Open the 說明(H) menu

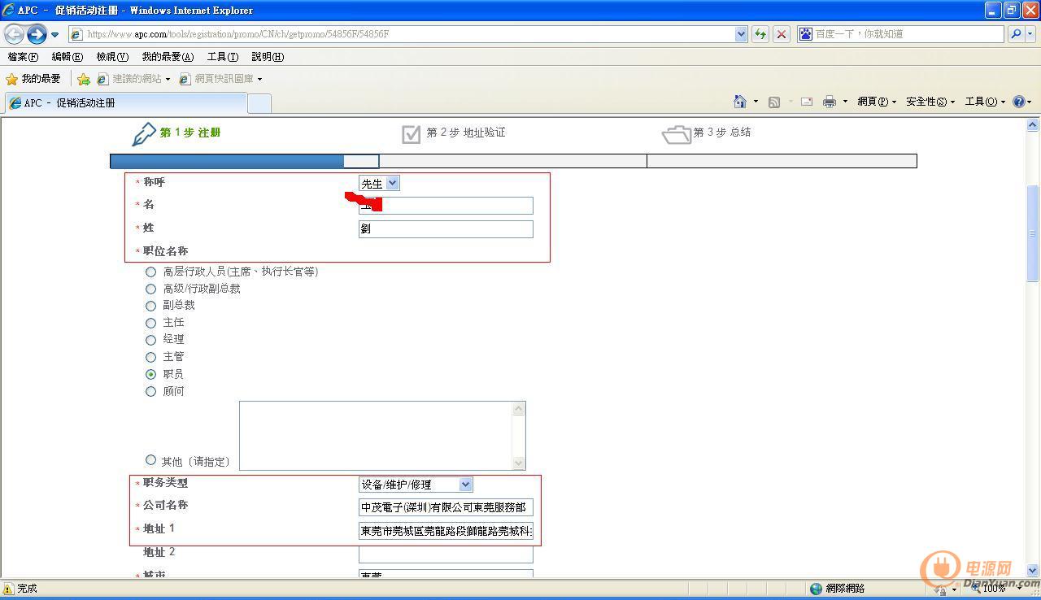click(268, 57)
